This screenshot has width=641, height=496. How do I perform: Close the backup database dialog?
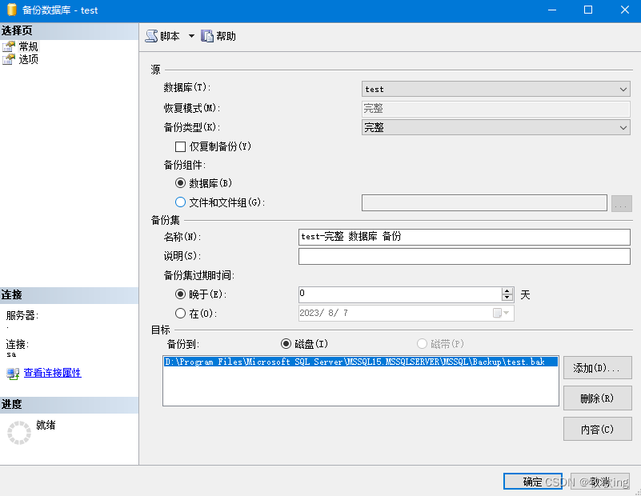pos(625,10)
